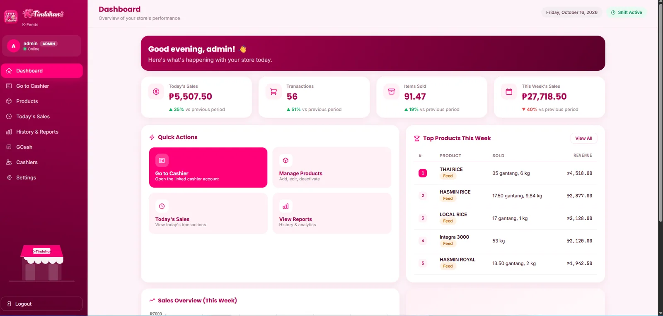The height and width of the screenshot is (316, 663).
Task: Click the Settings gear icon
Action: point(9,178)
